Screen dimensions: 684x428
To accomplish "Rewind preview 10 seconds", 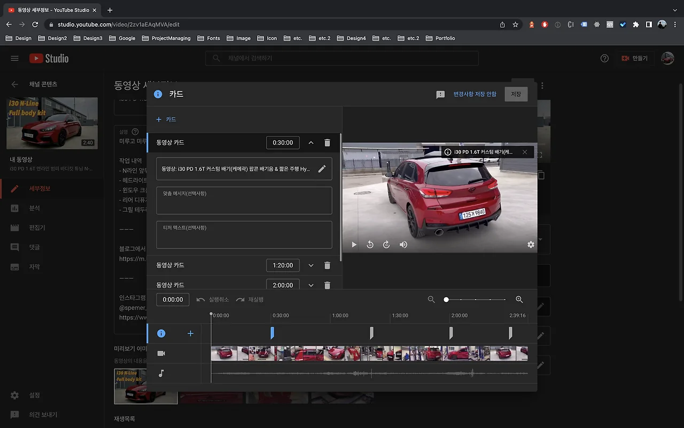I will coord(370,244).
